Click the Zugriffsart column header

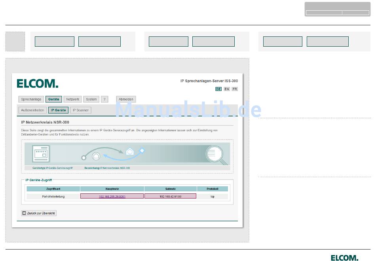[x=53, y=189]
